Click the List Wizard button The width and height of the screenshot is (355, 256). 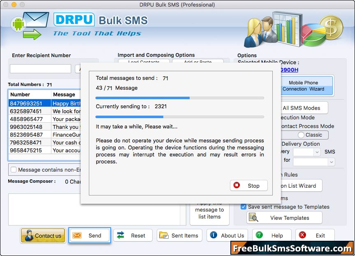tap(301, 186)
